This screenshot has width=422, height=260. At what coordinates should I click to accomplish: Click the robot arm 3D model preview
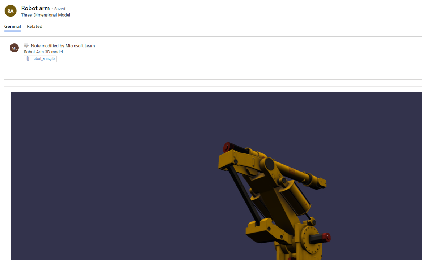pos(216,176)
